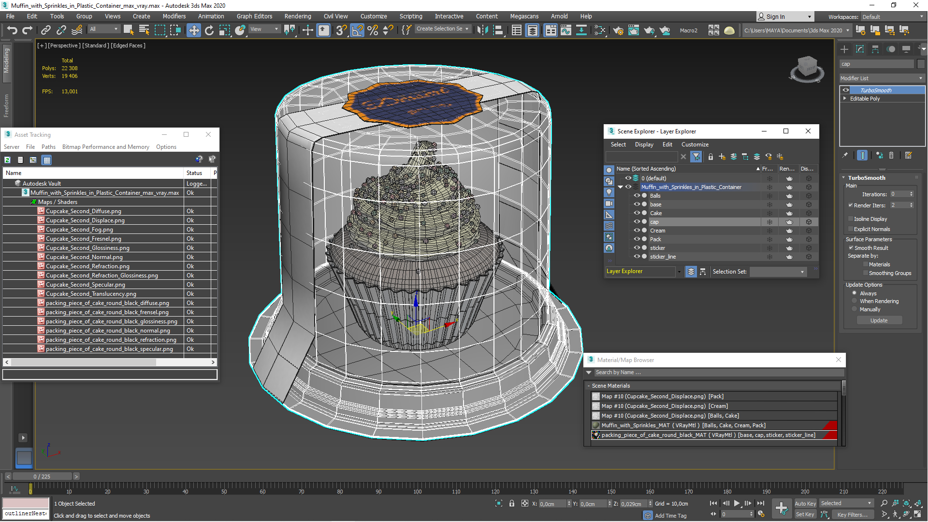Screen dimensions: 928x522
Task: Click the Key Filters button
Action: click(852, 514)
